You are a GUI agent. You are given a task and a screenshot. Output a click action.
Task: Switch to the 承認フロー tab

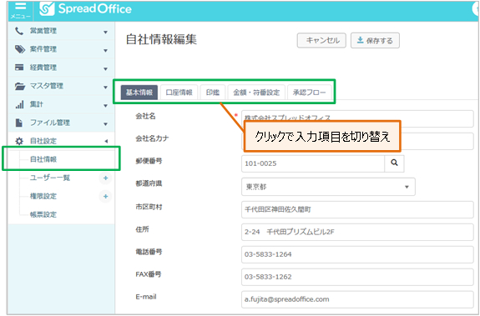pyautogui.click(x=310, y=93)
